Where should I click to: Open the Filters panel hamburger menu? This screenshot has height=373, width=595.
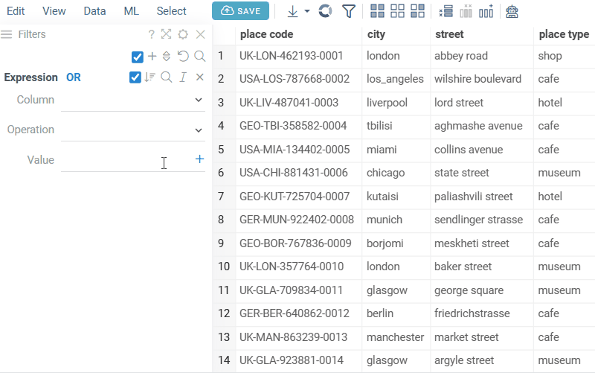[x=7, y=34]
